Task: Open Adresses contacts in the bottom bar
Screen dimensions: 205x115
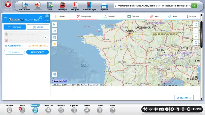Action: click(48, 109)
